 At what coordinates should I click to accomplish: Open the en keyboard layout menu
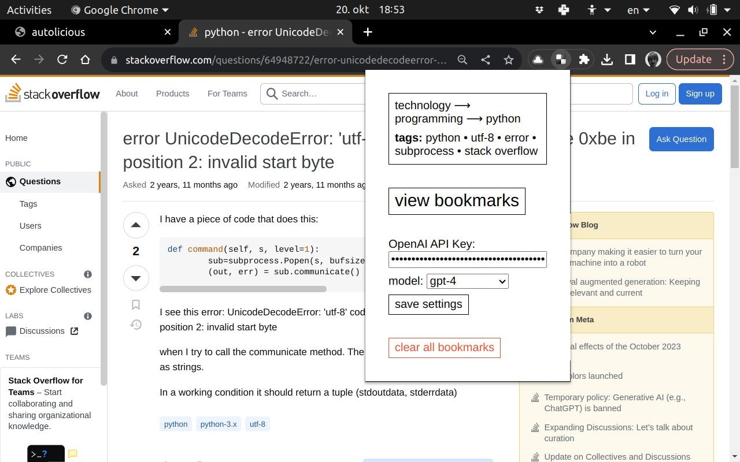[638, 10]
